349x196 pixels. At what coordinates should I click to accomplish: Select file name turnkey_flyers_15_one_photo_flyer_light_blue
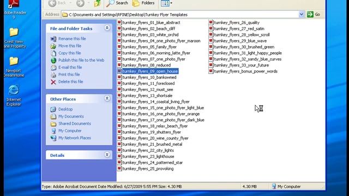(163, 108)
